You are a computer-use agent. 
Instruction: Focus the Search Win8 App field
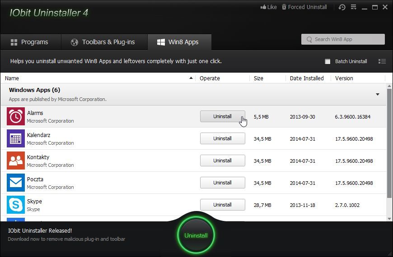[x=343, y=39]
